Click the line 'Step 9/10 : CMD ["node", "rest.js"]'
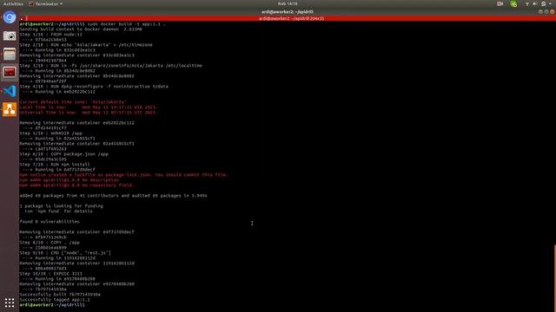 coord(65,253)
